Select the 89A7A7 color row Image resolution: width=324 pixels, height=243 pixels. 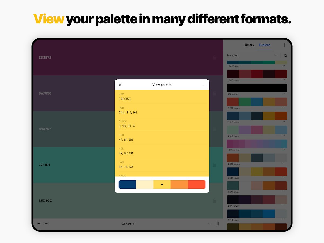click(x=128, y=129)
